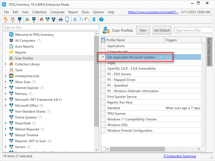Sort by the Triggers column header
The width and height of the screenshot is (215, 161).
coord(183,40)
